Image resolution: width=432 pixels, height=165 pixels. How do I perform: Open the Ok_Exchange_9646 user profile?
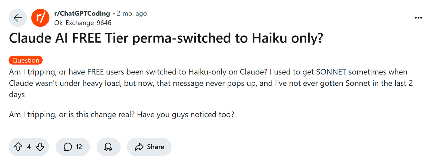click(x=82, y=23)
